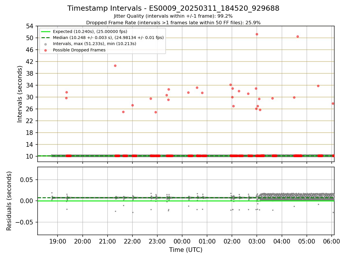
Task: Click legend entry 'Expected (10.240s), (25.00000 fps)'
Action: 90,31
